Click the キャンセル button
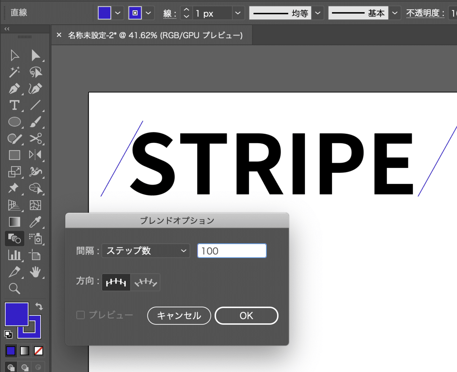 (179, 316)
